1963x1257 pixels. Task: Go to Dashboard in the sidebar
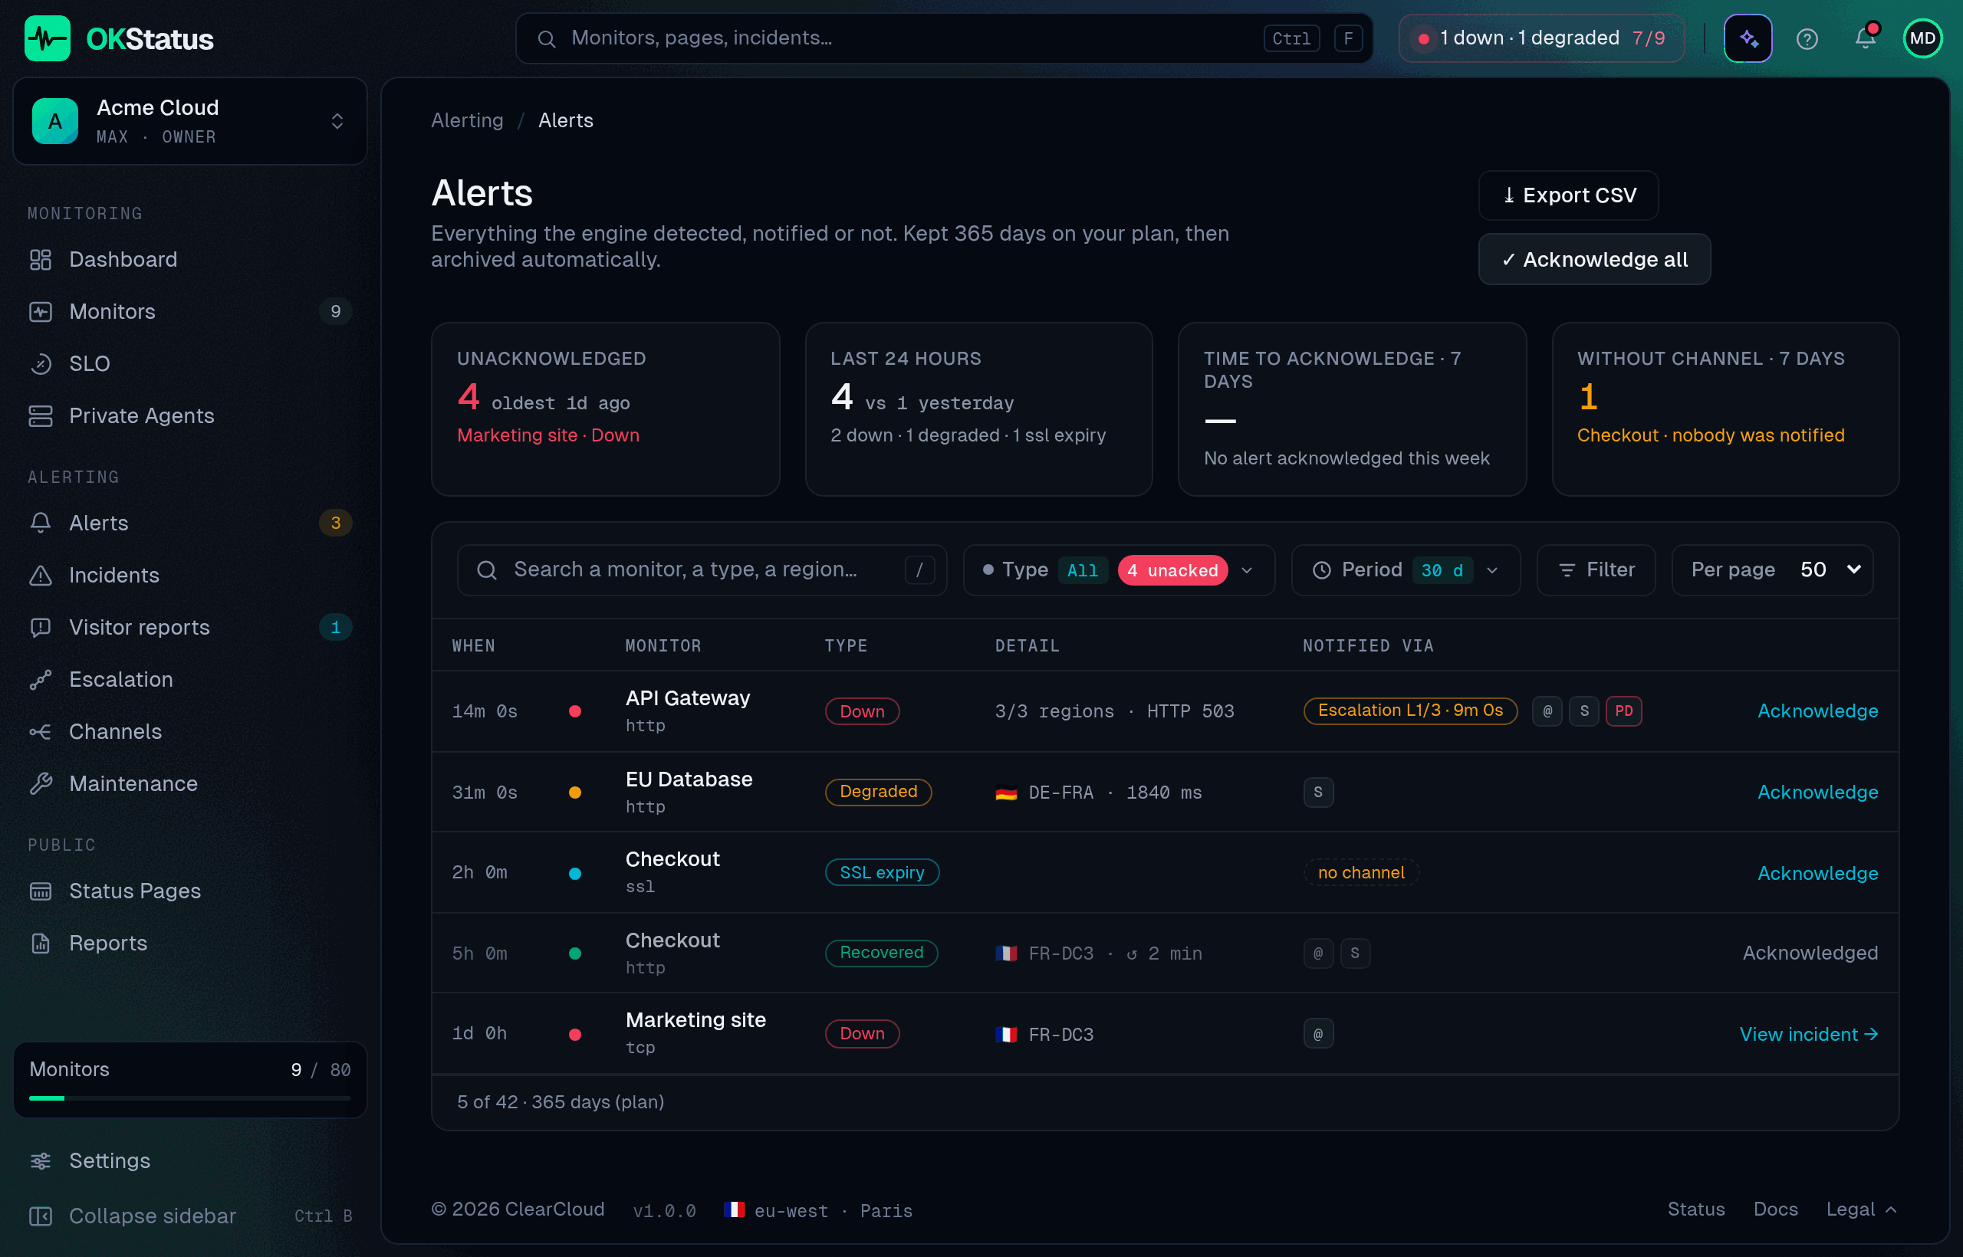tap(190, 259)
